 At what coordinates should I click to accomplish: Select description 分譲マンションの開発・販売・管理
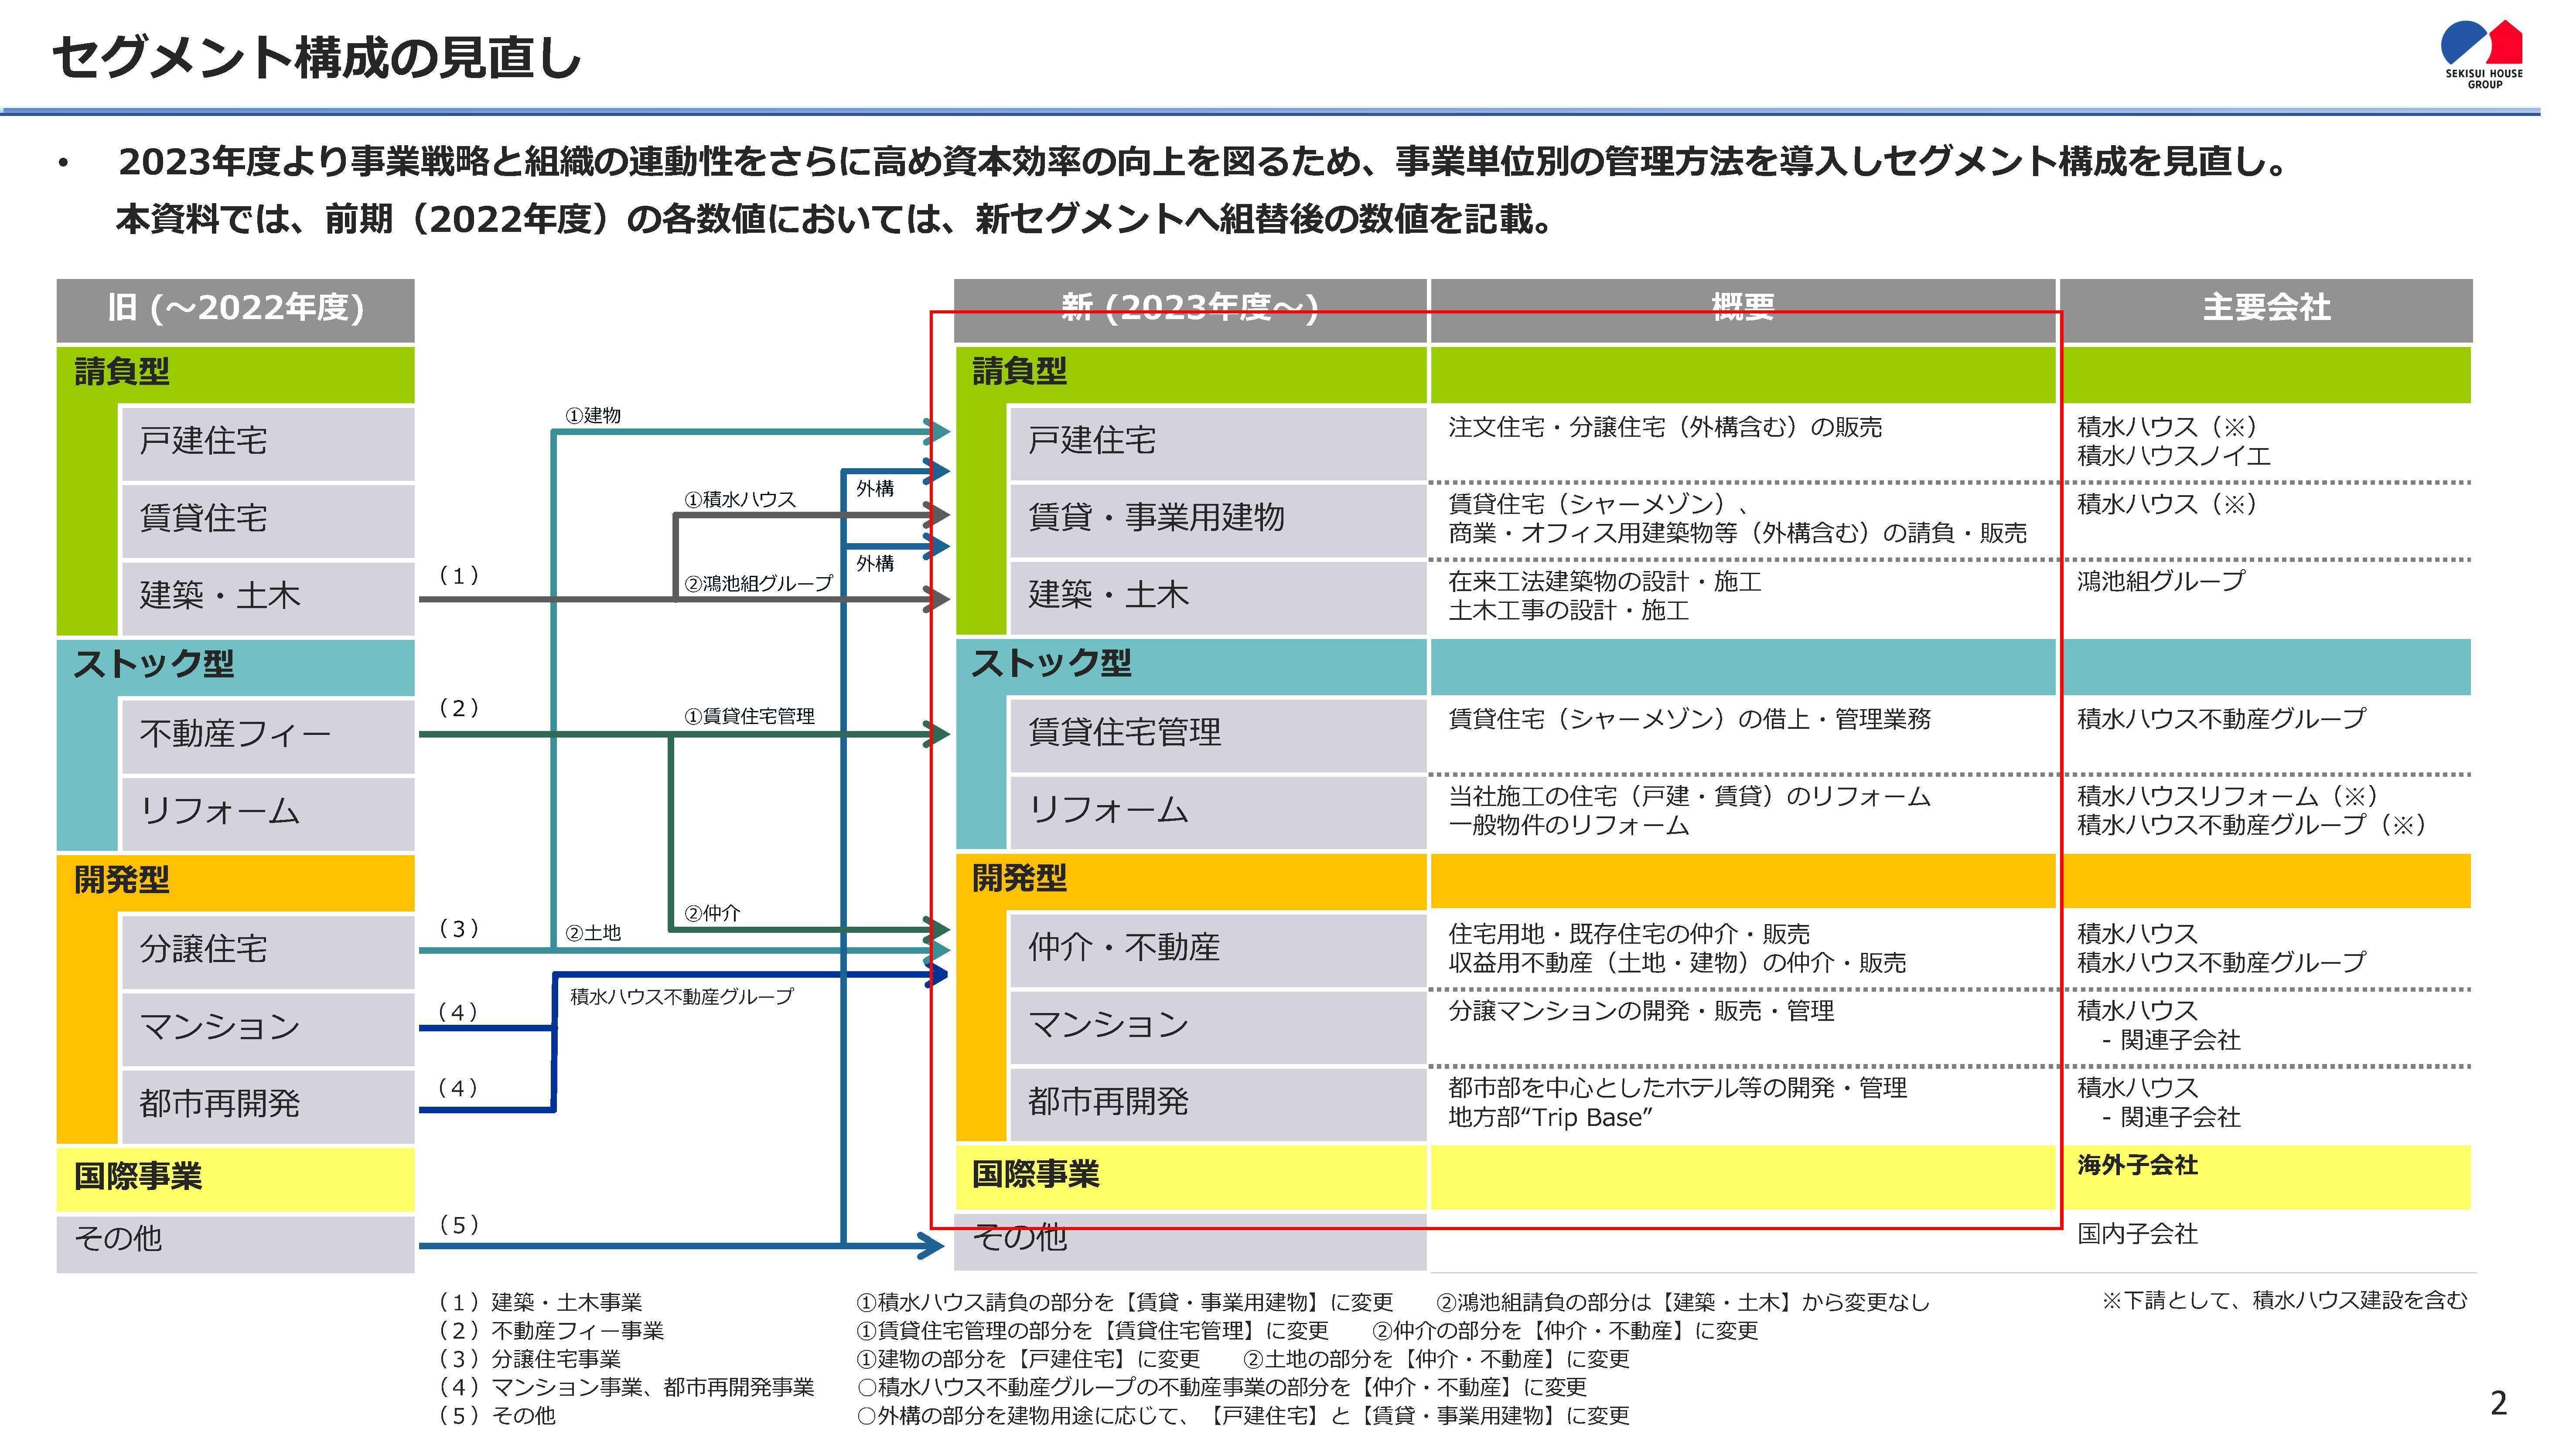(1640, 1011)
